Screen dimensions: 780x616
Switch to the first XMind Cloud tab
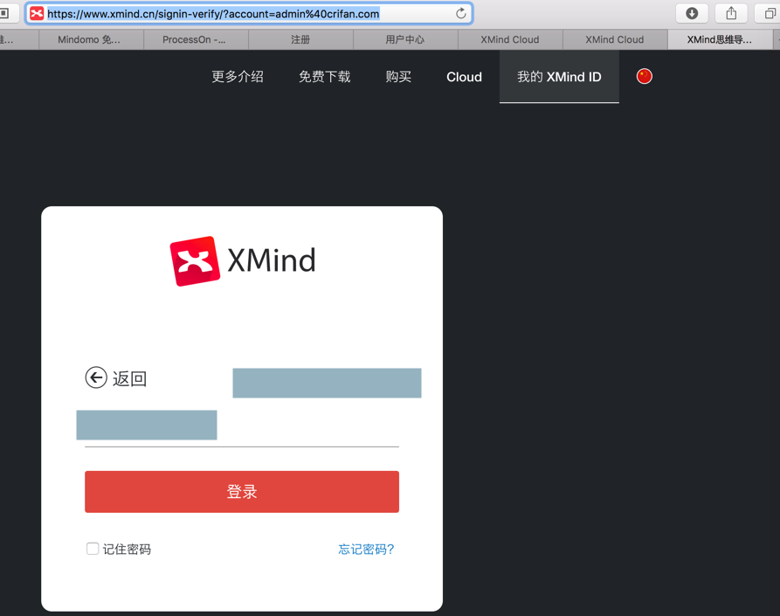510,39
